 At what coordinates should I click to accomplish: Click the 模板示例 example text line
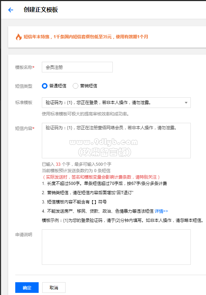123,220
